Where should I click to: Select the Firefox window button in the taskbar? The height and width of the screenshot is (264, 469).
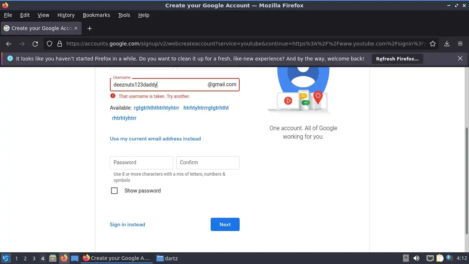click(x=117, y=258)
